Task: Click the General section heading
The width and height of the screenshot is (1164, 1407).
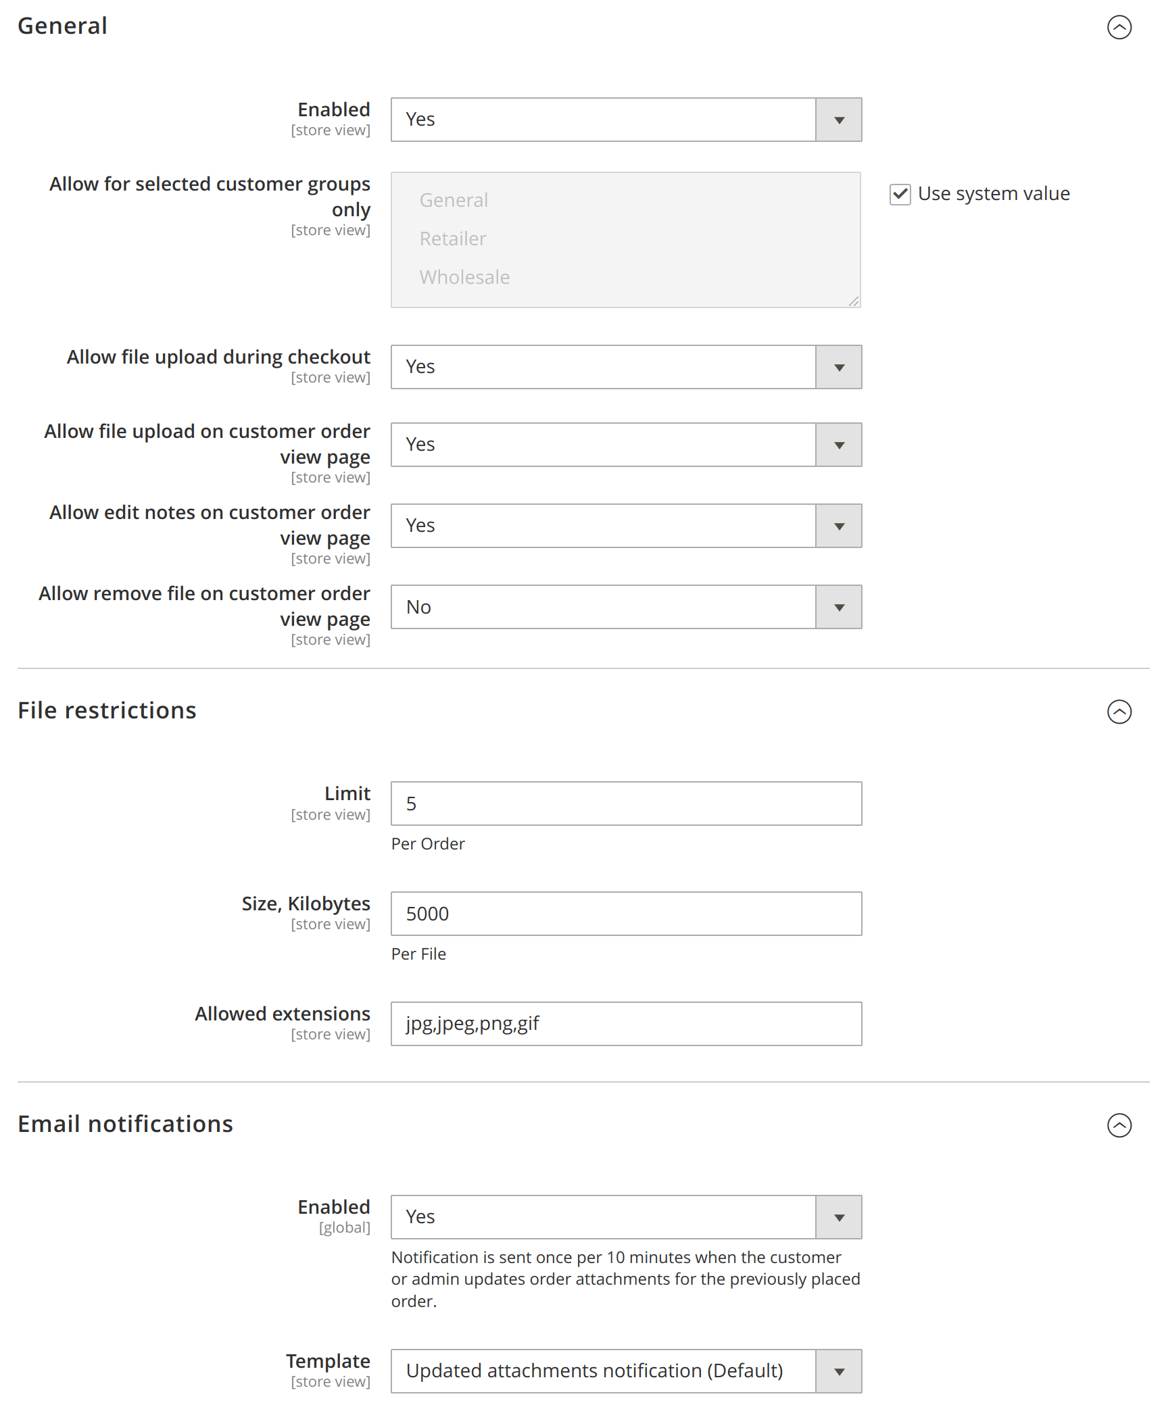Action: click(62, 26)
